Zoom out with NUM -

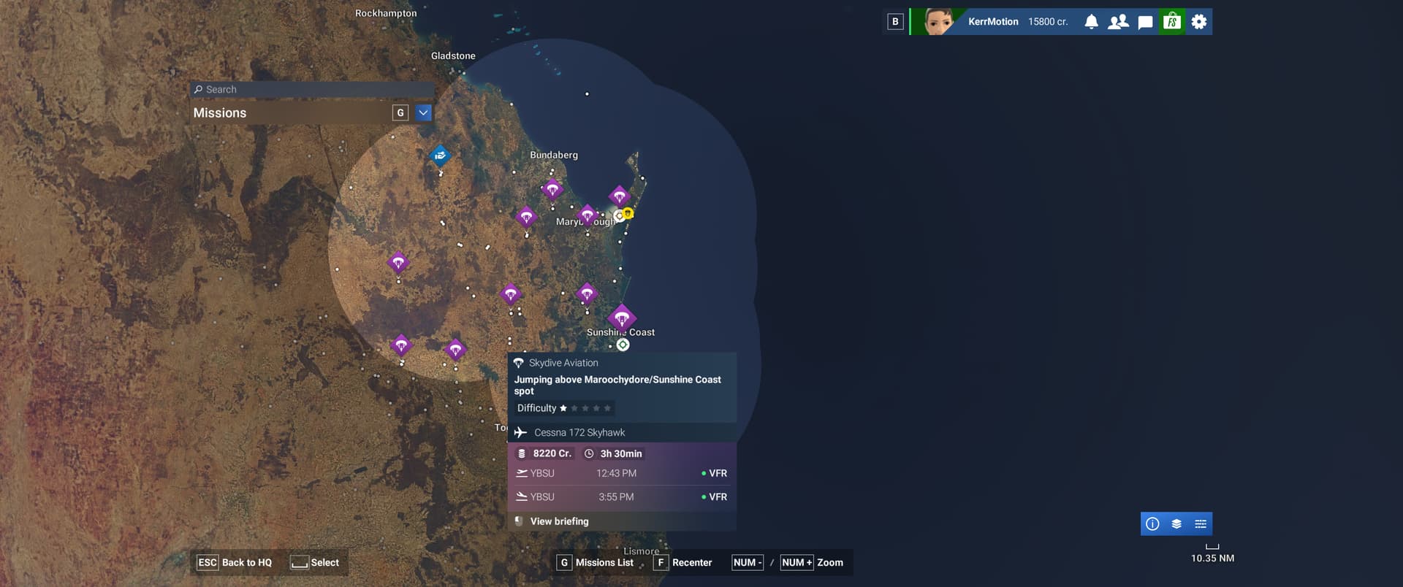point(748,563)
